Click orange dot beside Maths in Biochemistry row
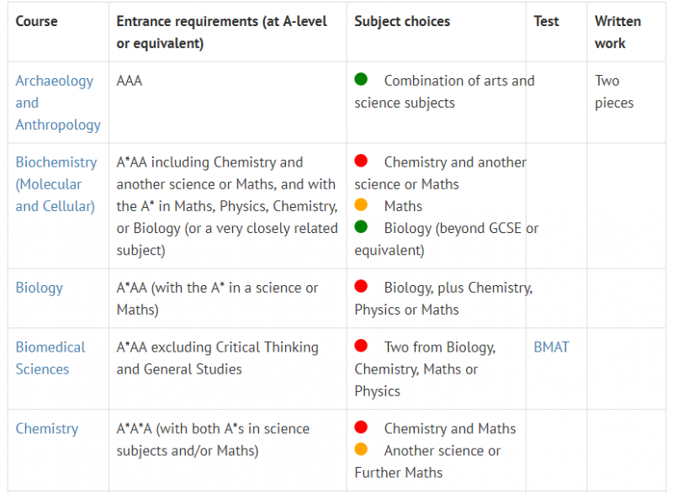This screenshot has width=673, height=493. click(x=361, y=204)
